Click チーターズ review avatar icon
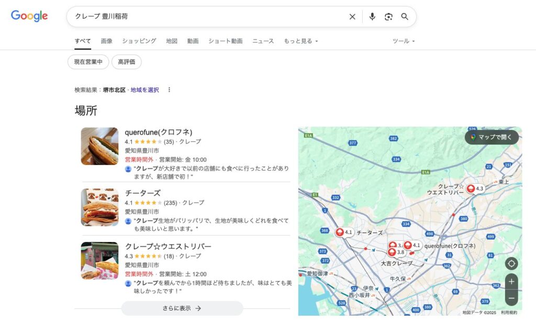Image resolution: width=536 pixels, height=321 pixels. click(128, 221)
